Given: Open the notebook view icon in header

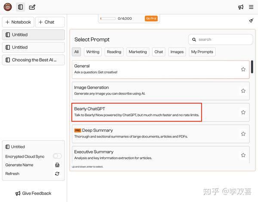Looking at the screenshot, I should (20, 7).
